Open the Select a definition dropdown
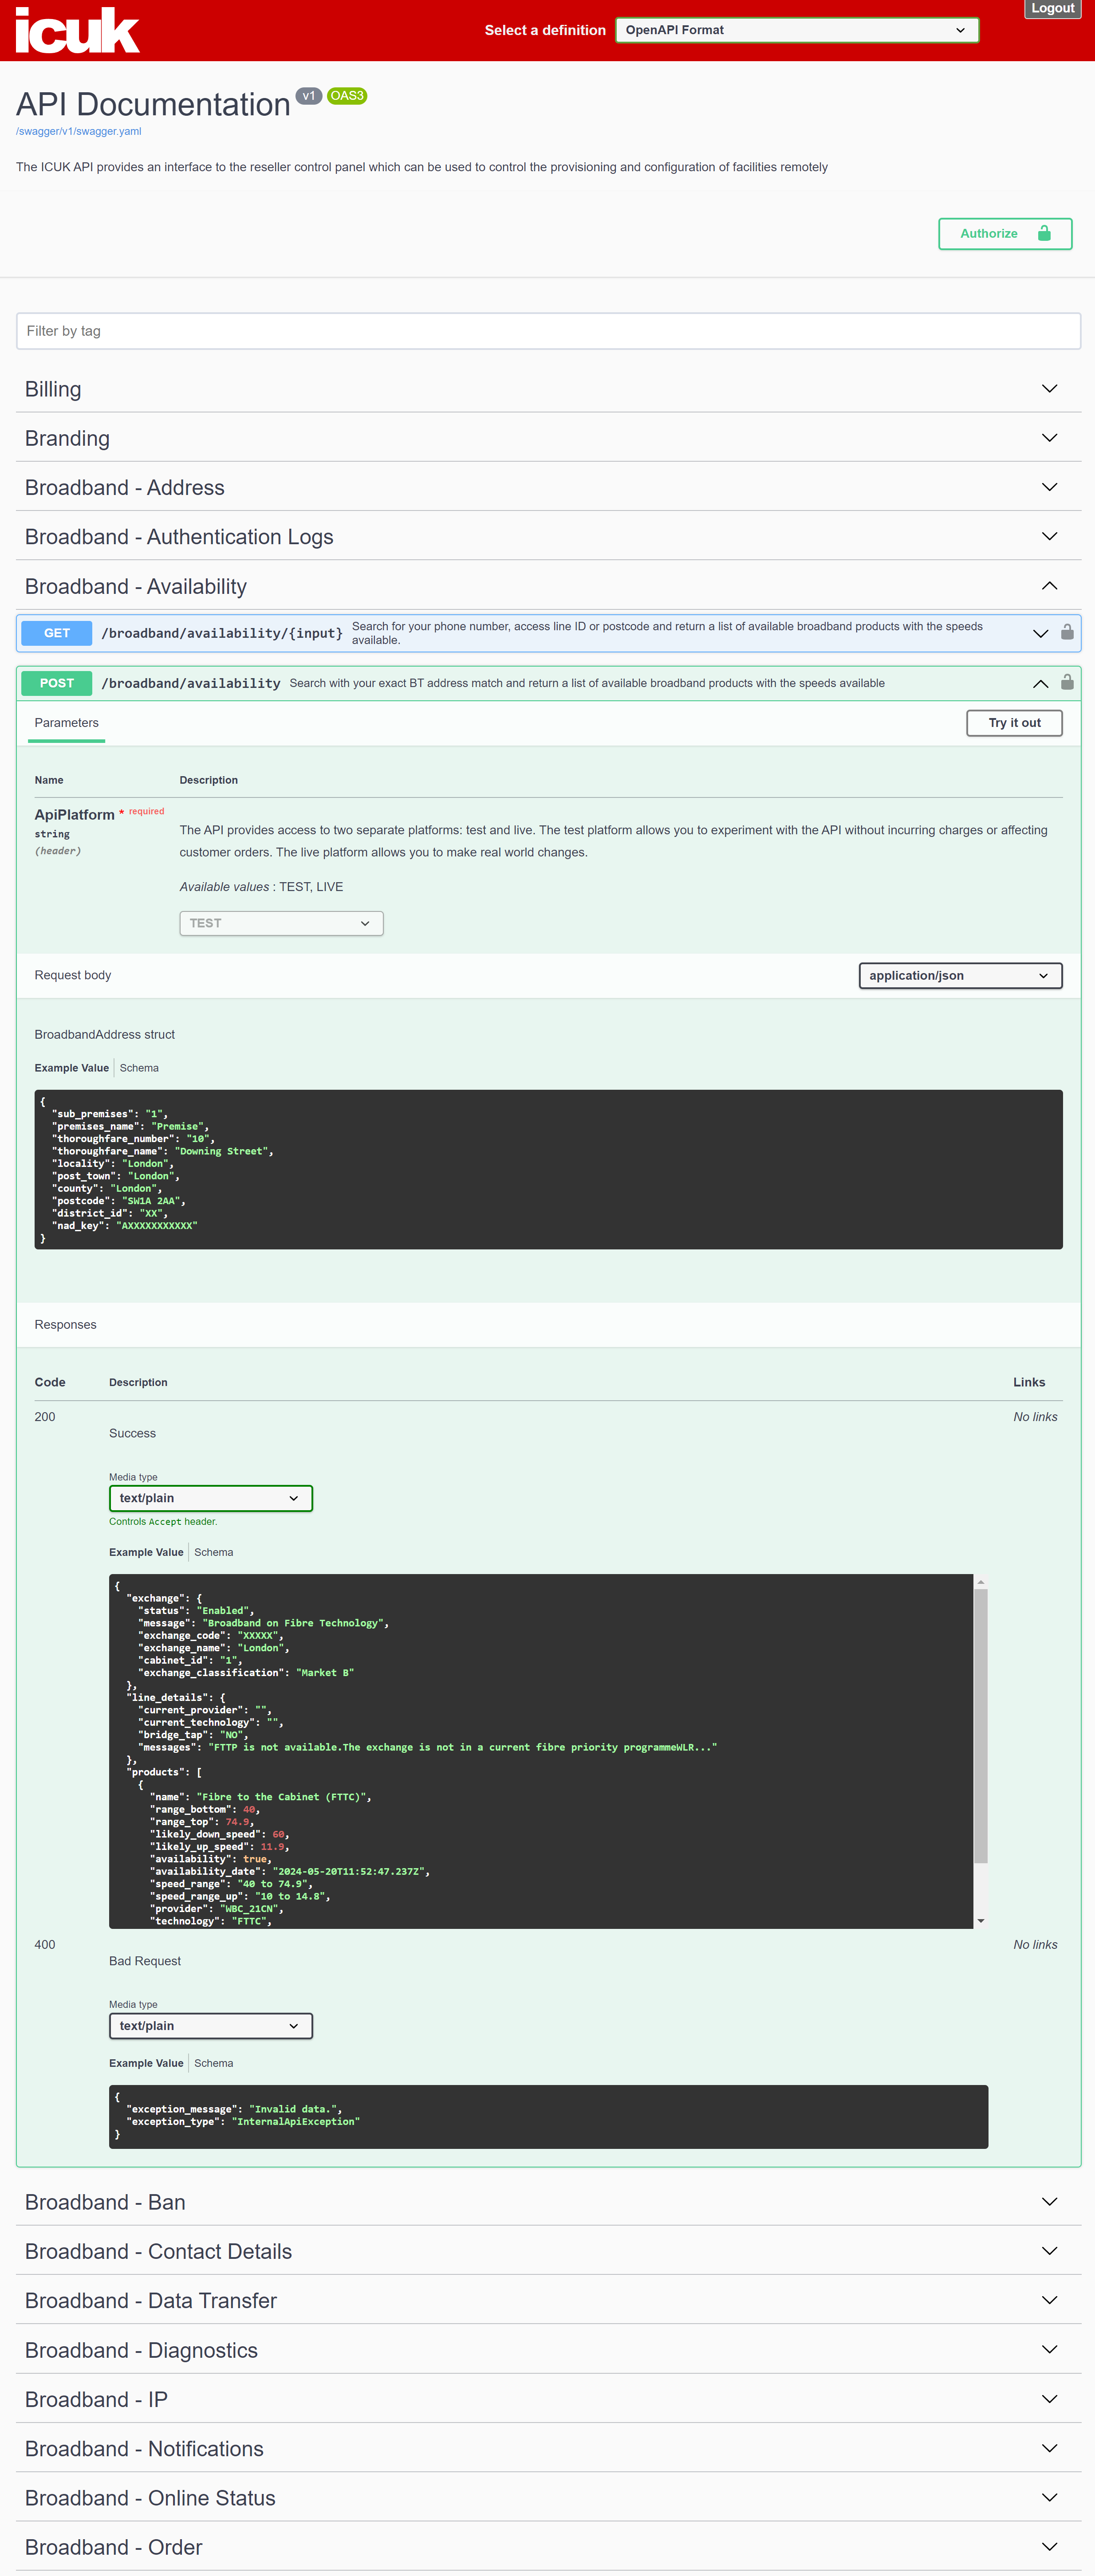Viewport: 1095px width, 2576px height. [796, 30]
